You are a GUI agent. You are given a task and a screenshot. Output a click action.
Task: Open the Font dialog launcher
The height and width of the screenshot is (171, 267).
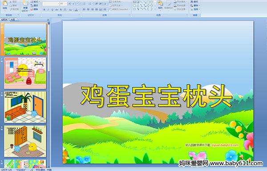coord(80,15)
